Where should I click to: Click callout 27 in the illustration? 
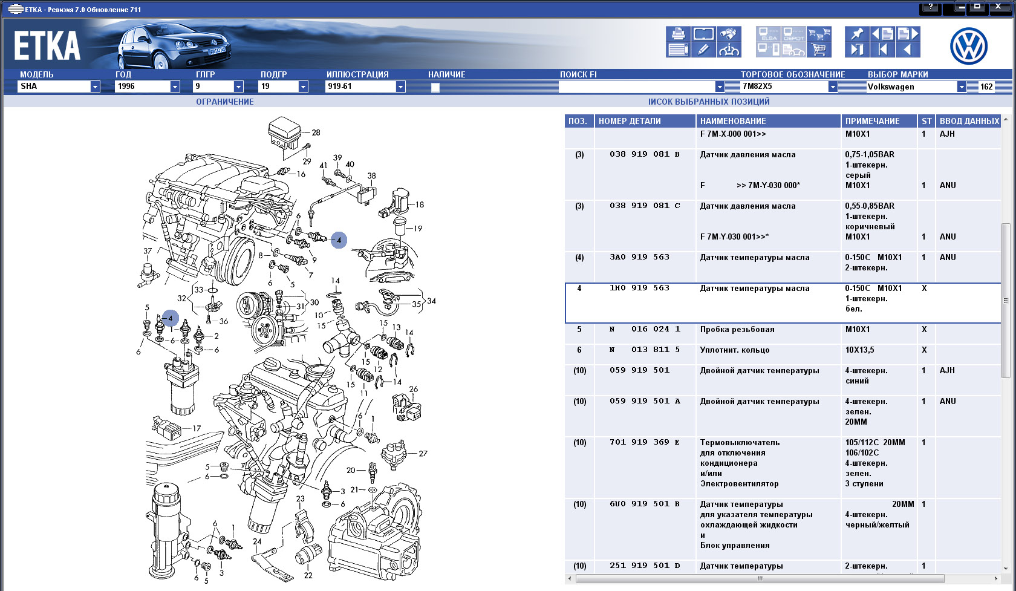pos(423,453)
